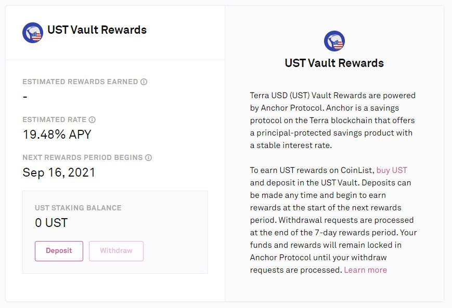Click the 0 UST balance amount

(51, 223)
